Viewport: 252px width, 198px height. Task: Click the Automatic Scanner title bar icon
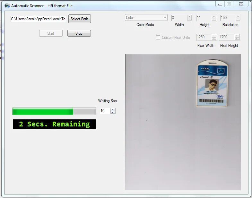(x=7, y=6)
